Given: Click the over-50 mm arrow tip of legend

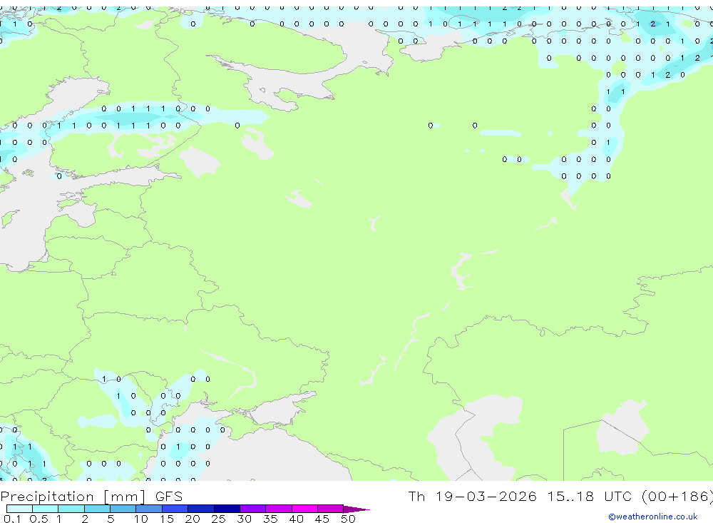Looking at the screenshot, I should (356, 509).
